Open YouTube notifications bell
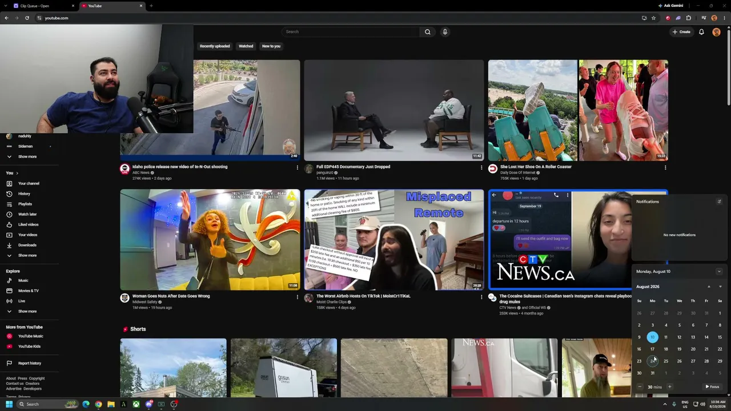The width and height of the screenshot is (731, 411). pyautogui.click(x=701, y=32)
